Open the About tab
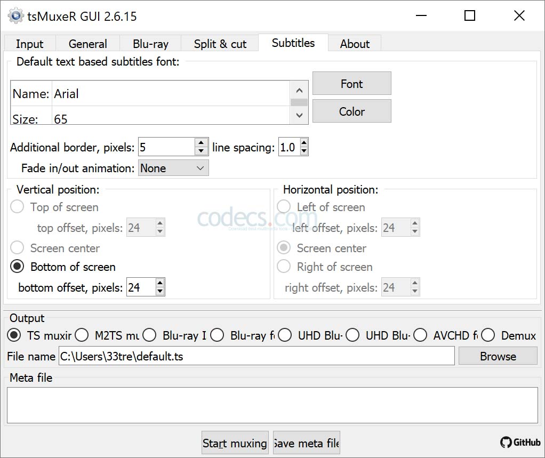Screen dimensions: 545x458 pos(355,44)
